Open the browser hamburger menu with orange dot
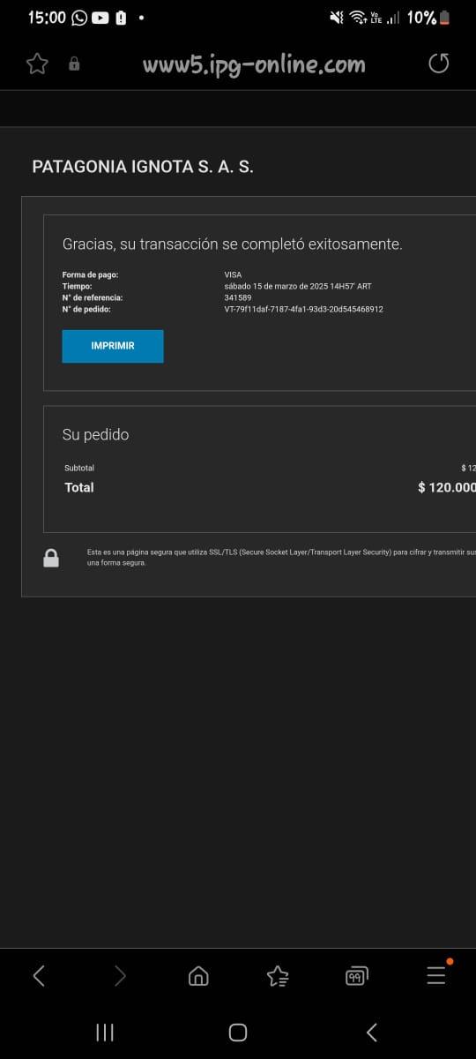Image resolution: width=476 pixels, height=1059 pixels. pyautogui.click(x=437, y=973)
